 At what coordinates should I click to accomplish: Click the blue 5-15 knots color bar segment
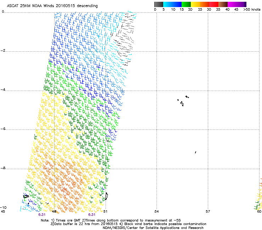172,4
